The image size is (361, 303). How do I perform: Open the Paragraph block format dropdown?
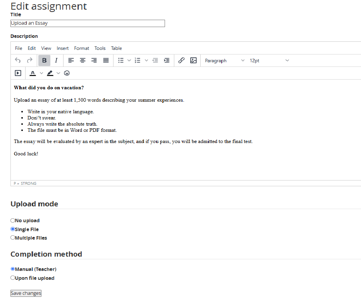[x=225, y=60]
